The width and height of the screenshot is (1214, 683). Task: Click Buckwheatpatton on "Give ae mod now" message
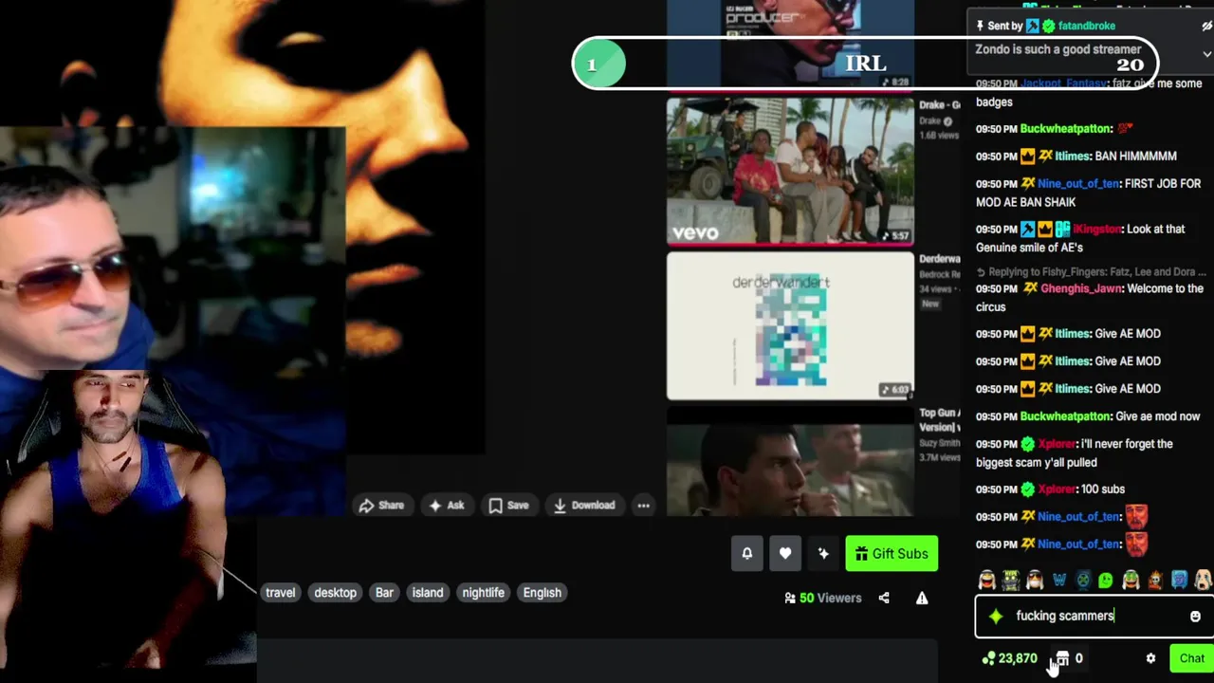click(x=1065, y=416)
